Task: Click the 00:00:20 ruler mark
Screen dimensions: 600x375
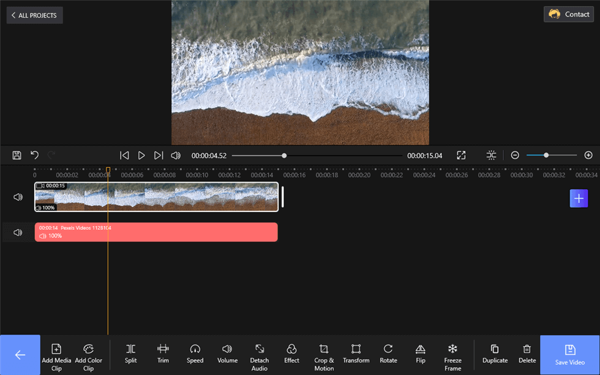Action: tap(359, 175)
